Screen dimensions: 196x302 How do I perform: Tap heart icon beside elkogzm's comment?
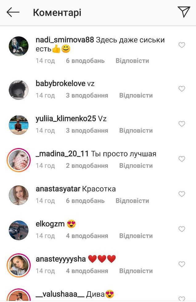(182, 229)
